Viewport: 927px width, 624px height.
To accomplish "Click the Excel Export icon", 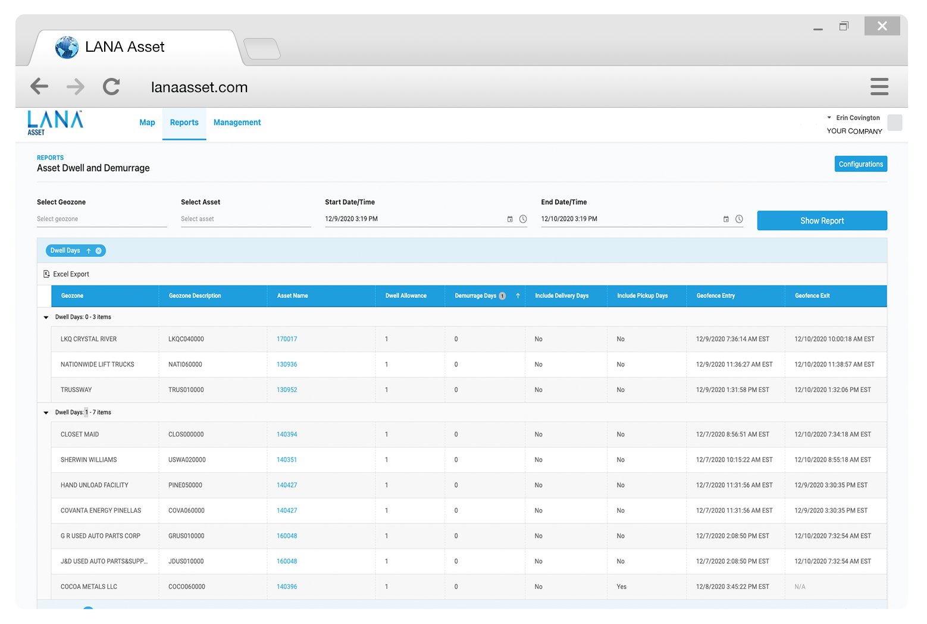I will (x=46, y=274).
